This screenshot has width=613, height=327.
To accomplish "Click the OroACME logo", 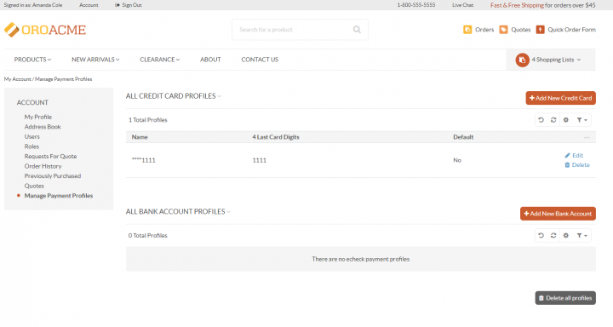I will 45,30.
